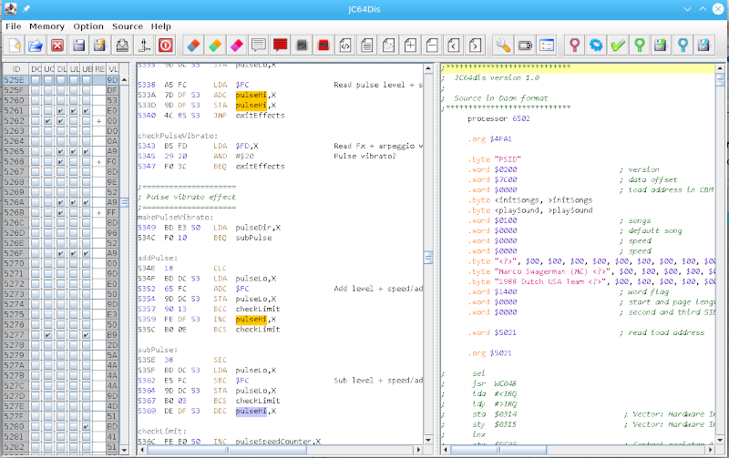729x458 pixels.
Task: Click the red speech bubble block comment icon
Action: 280,45
